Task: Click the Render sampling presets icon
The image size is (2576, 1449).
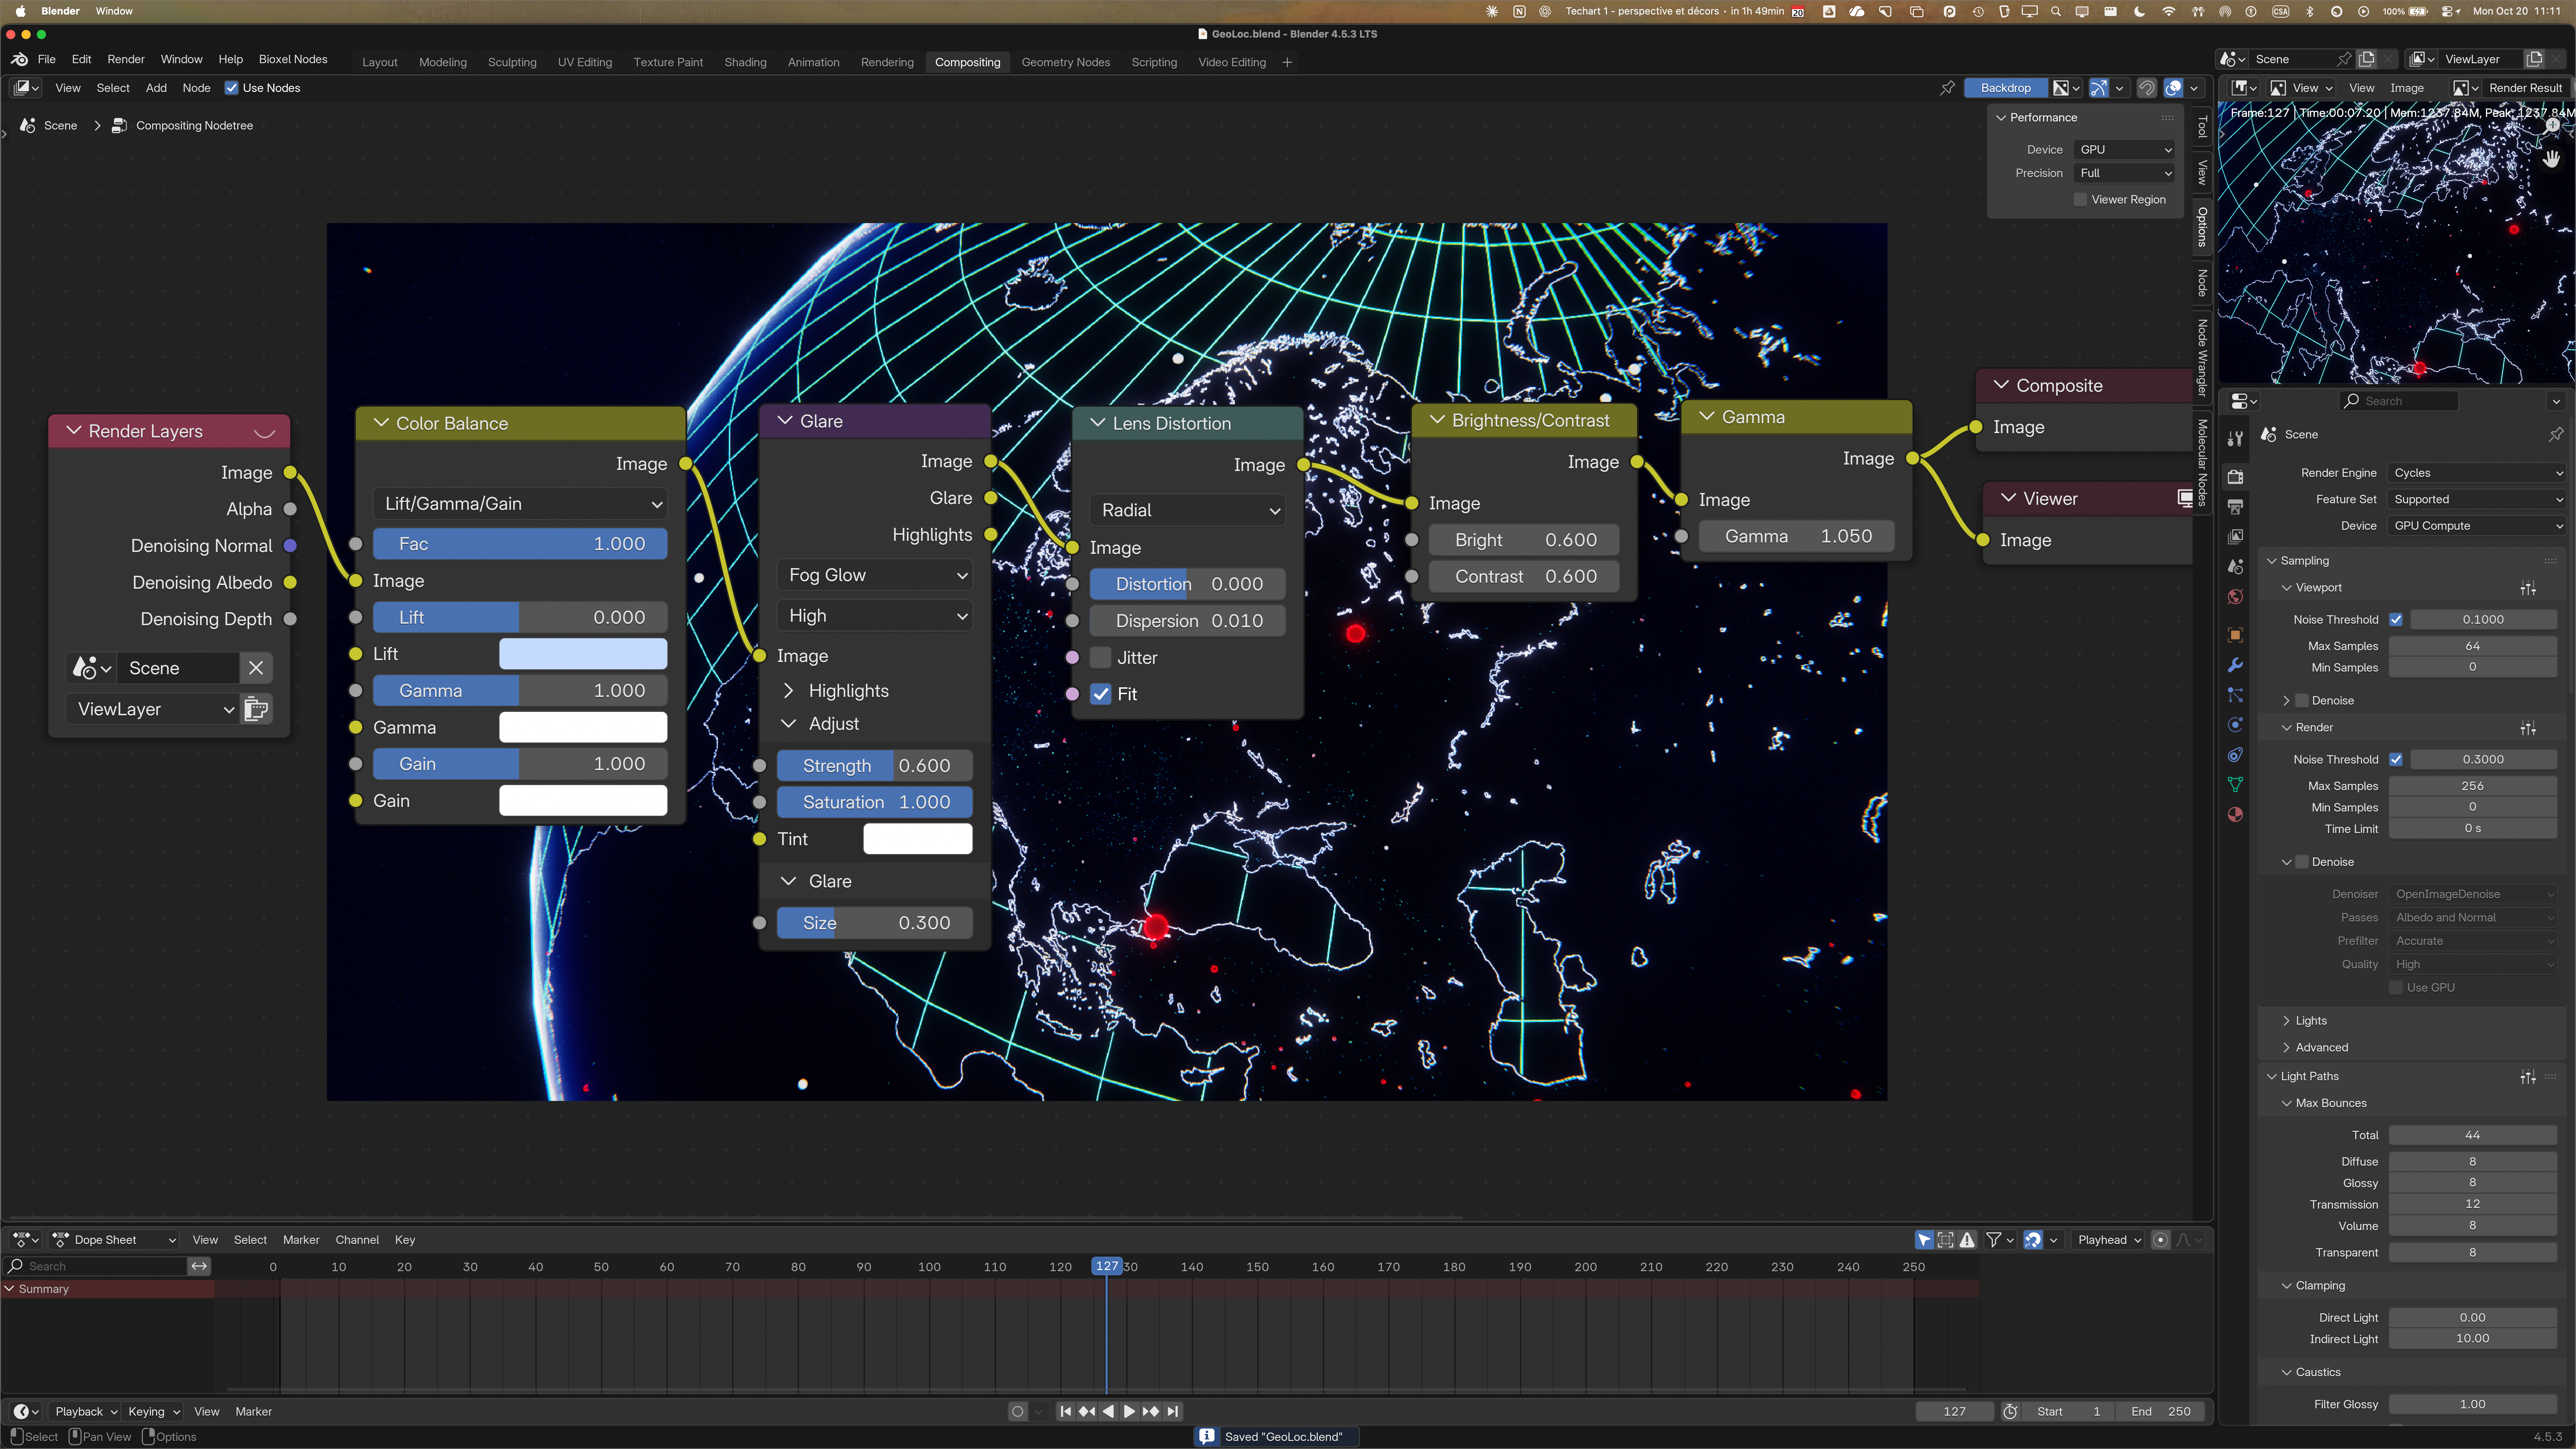Action: (2528, 728)
